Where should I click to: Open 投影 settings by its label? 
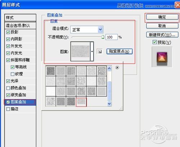(x=14, y=32)
